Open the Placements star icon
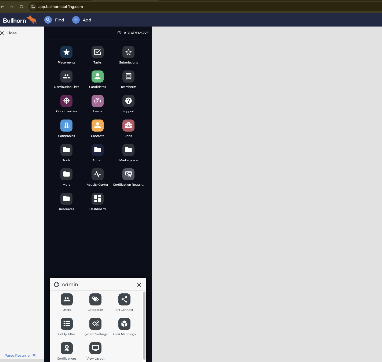This screenshot has width=382, height=362. tap(67, 52)
